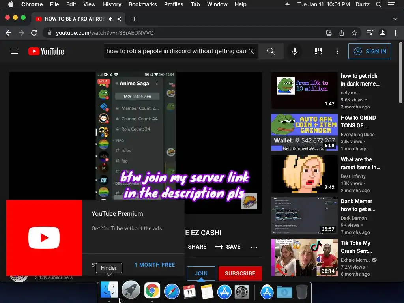
Task: Go to the YouTube home logo
Action: point(46,51)
